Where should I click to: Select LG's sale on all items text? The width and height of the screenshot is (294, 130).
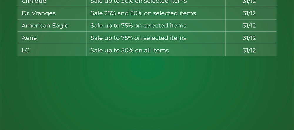point(130,50)
